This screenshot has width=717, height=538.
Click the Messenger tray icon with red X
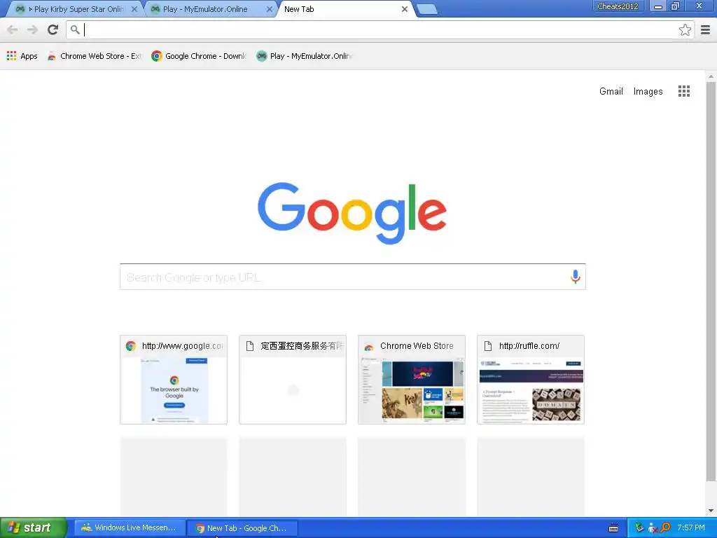click(x=652, y=527)
